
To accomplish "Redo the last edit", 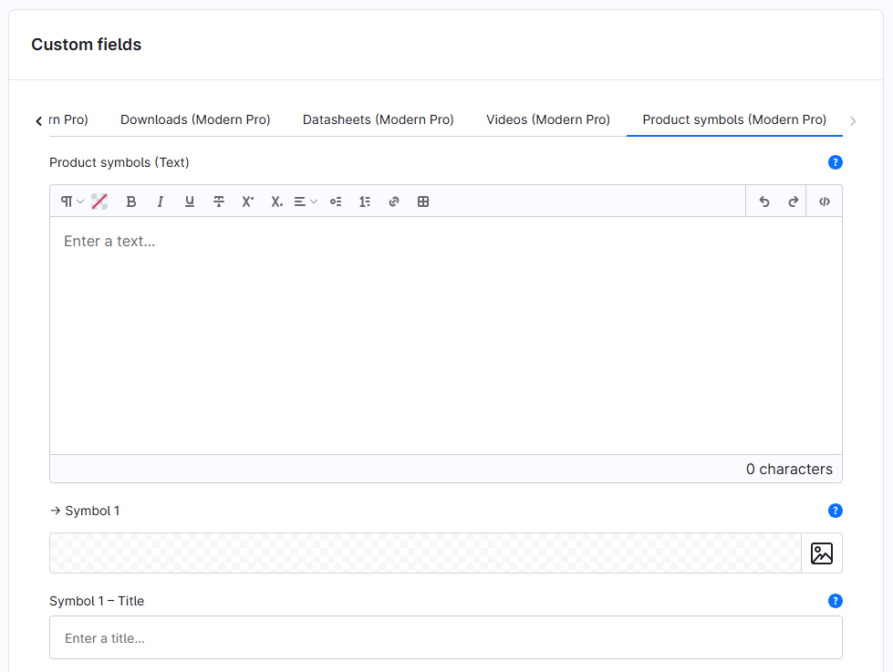I will (x=794, y=202).
